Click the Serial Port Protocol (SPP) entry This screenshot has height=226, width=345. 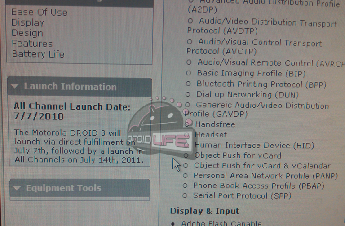coord(242,195)
